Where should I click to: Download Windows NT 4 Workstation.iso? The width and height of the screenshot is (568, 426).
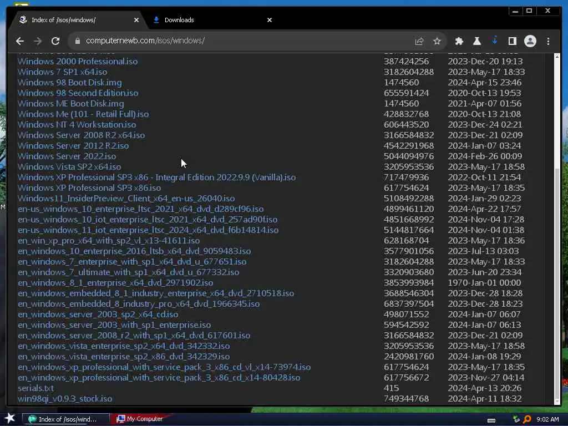click(77, 124)
